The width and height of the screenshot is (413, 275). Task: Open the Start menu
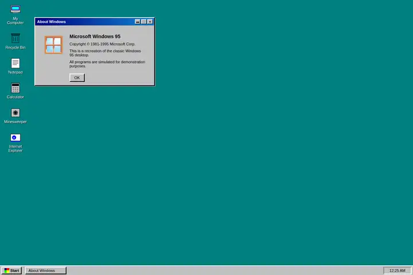[11, 270]
